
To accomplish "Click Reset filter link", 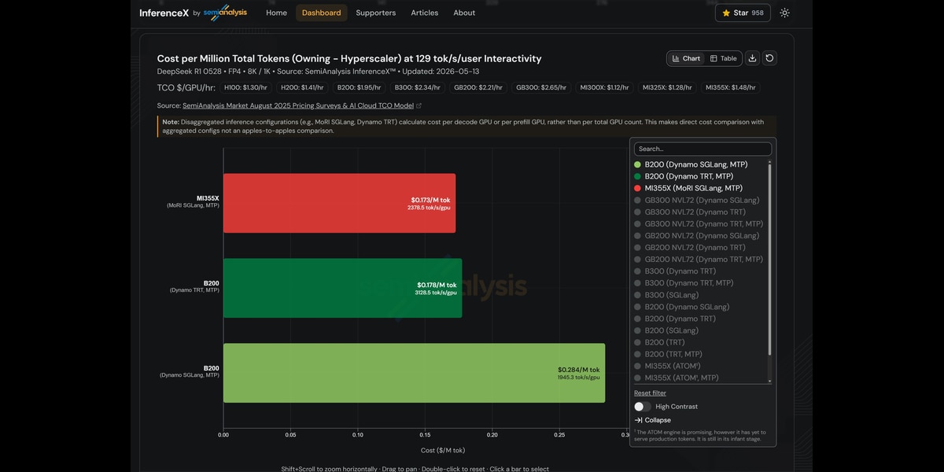I will (x=650, y=393).
